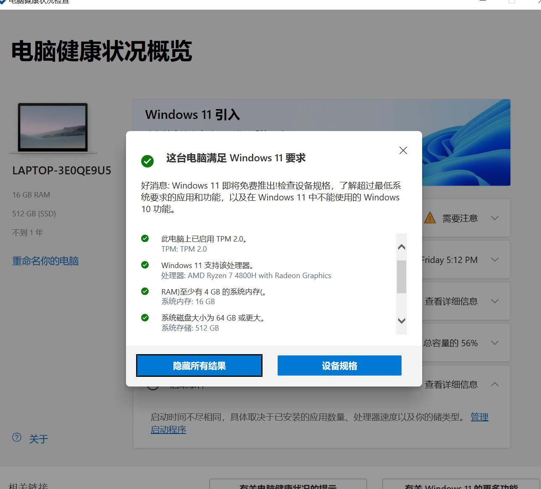Viewport: 541px width, 489px height.
Task: Click the question mark icon beside 关于
Action: pyautogui.click(x=17, y=437)
